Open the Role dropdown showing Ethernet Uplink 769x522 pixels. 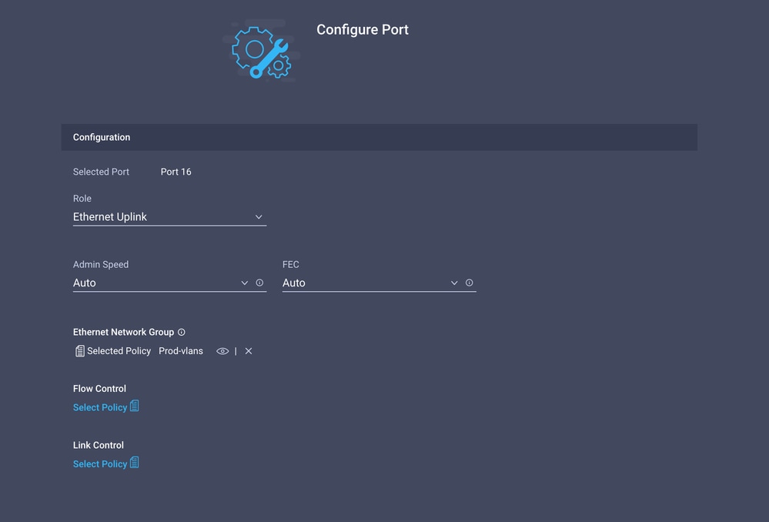[x=169, y=217]
